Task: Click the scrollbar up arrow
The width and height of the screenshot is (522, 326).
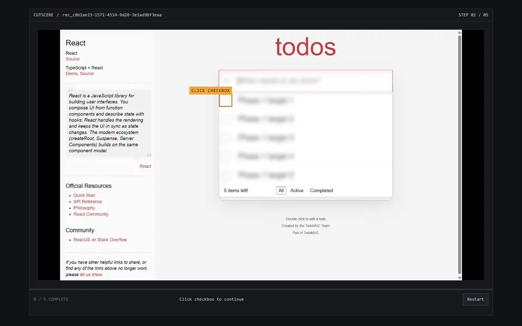Action: (x=459, y=32)
